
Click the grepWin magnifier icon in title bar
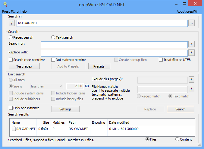click(5, 4)
